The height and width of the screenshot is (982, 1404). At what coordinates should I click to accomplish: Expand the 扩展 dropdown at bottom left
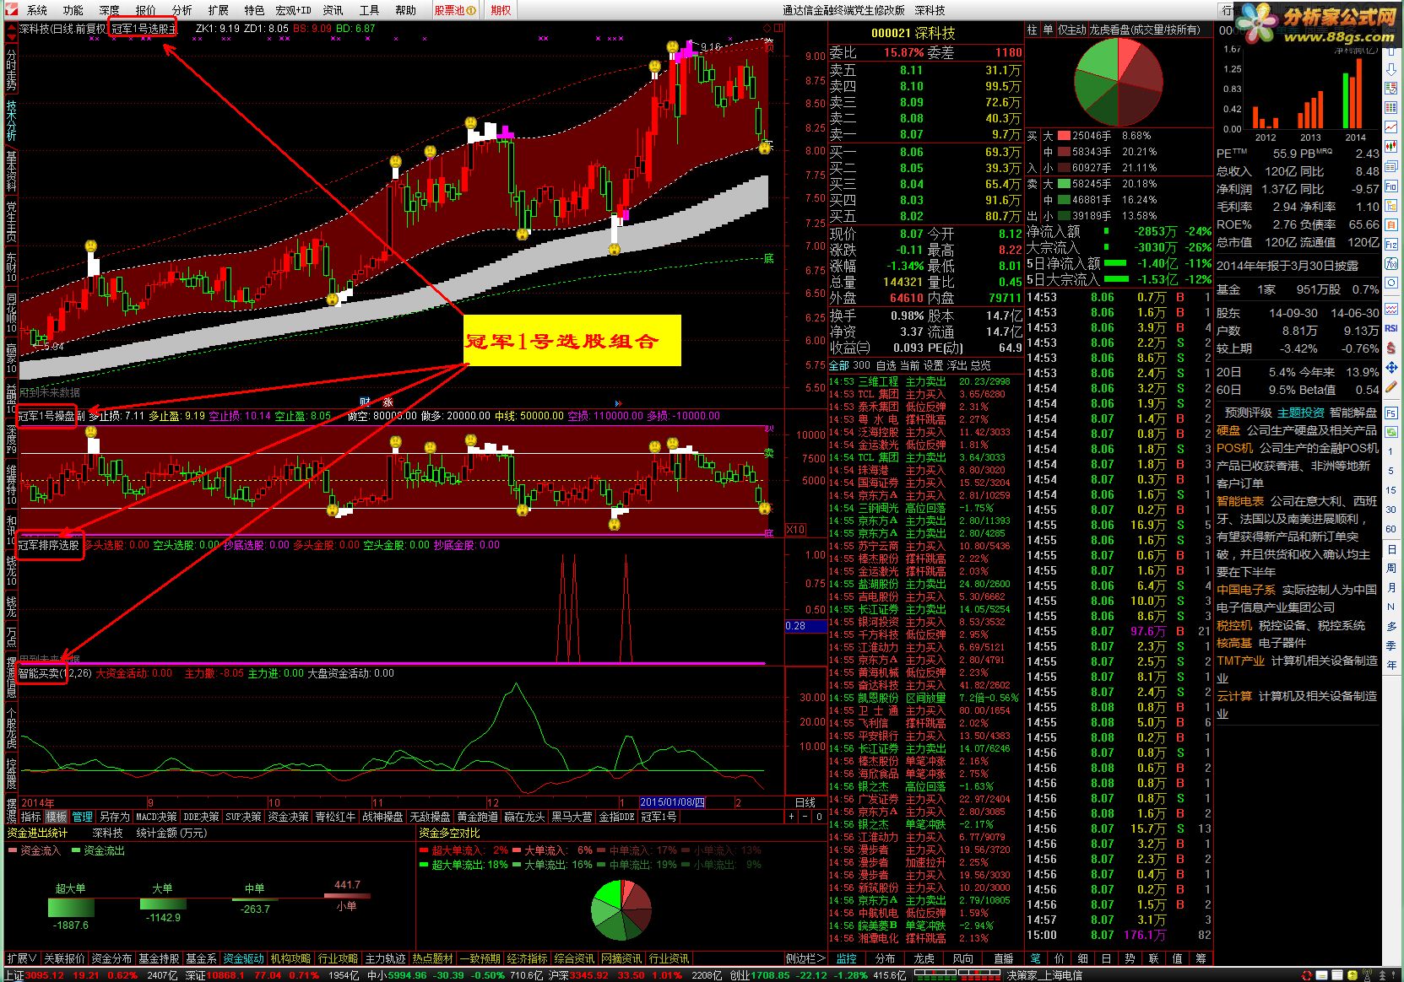(21, 958)
